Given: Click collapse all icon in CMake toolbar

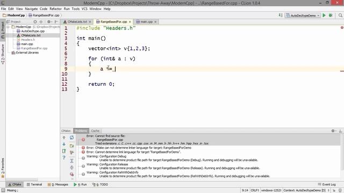Looking at the screenshot, I should pos(71,167).
